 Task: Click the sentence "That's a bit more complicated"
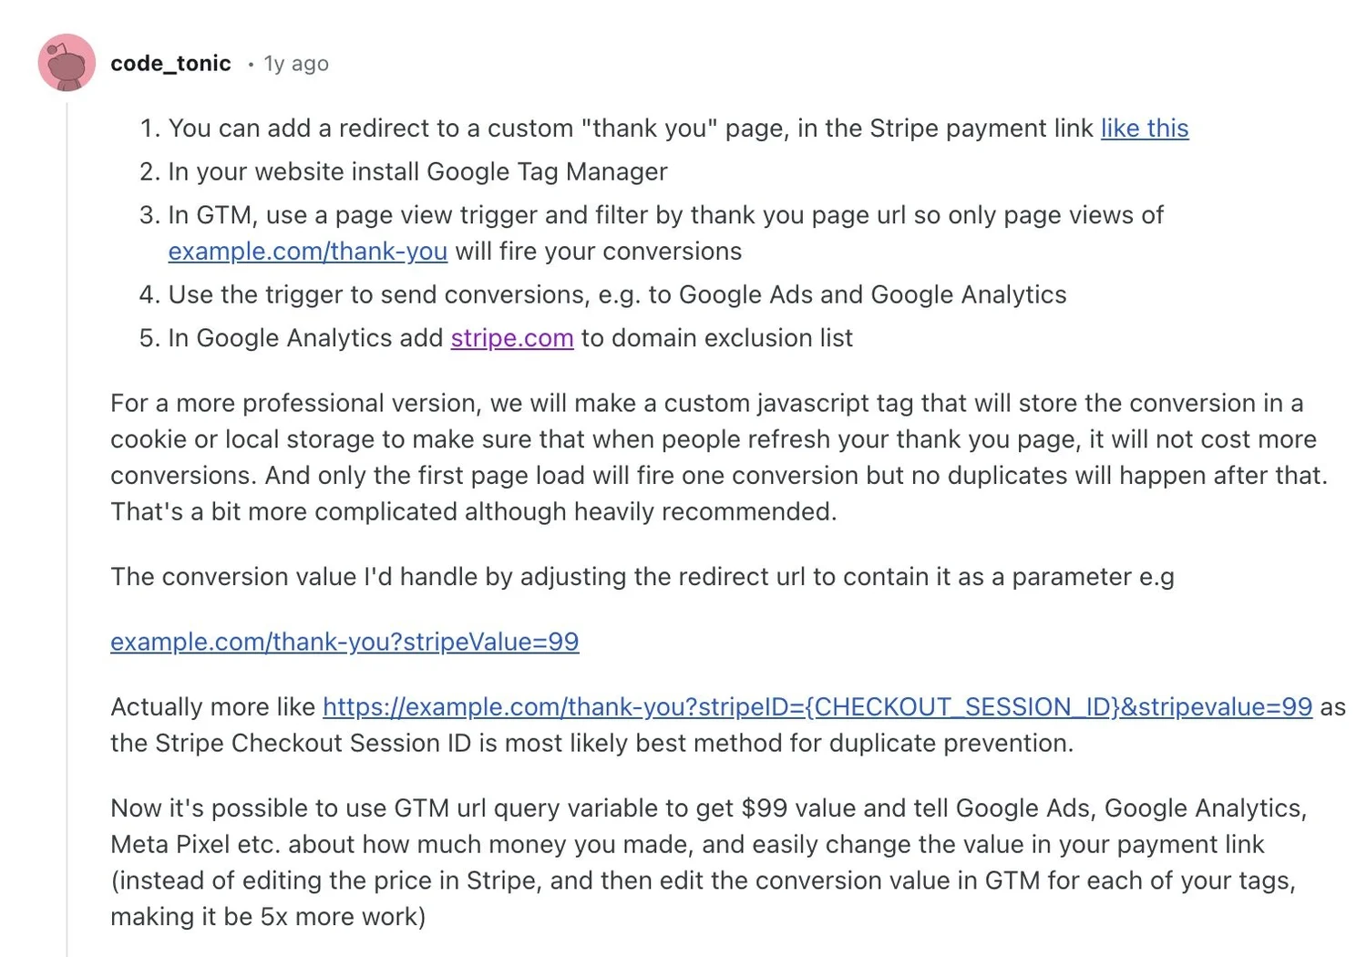pos(473,512)
